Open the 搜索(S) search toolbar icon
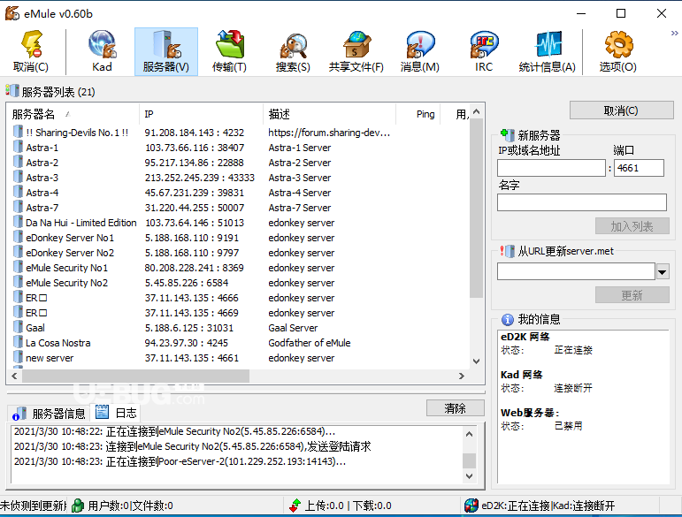This screenshot has height=517, width=682. (x=293, y=51)
